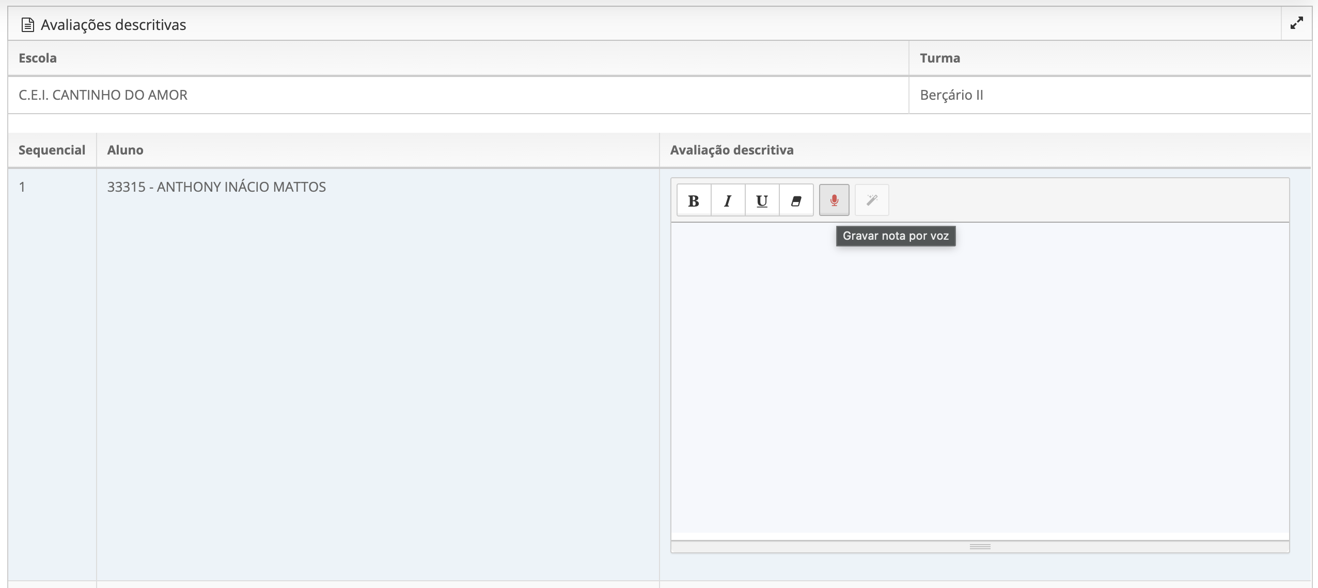Click the eraser clear-formatting icon

[796, 200]
